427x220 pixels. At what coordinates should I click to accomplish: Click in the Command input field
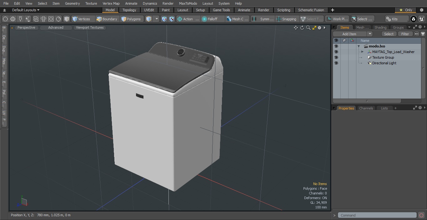coord(377,215)
